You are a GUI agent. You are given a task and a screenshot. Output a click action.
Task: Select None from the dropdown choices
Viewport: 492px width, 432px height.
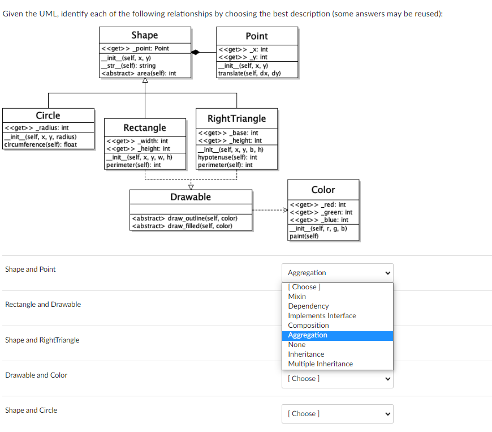296,344
